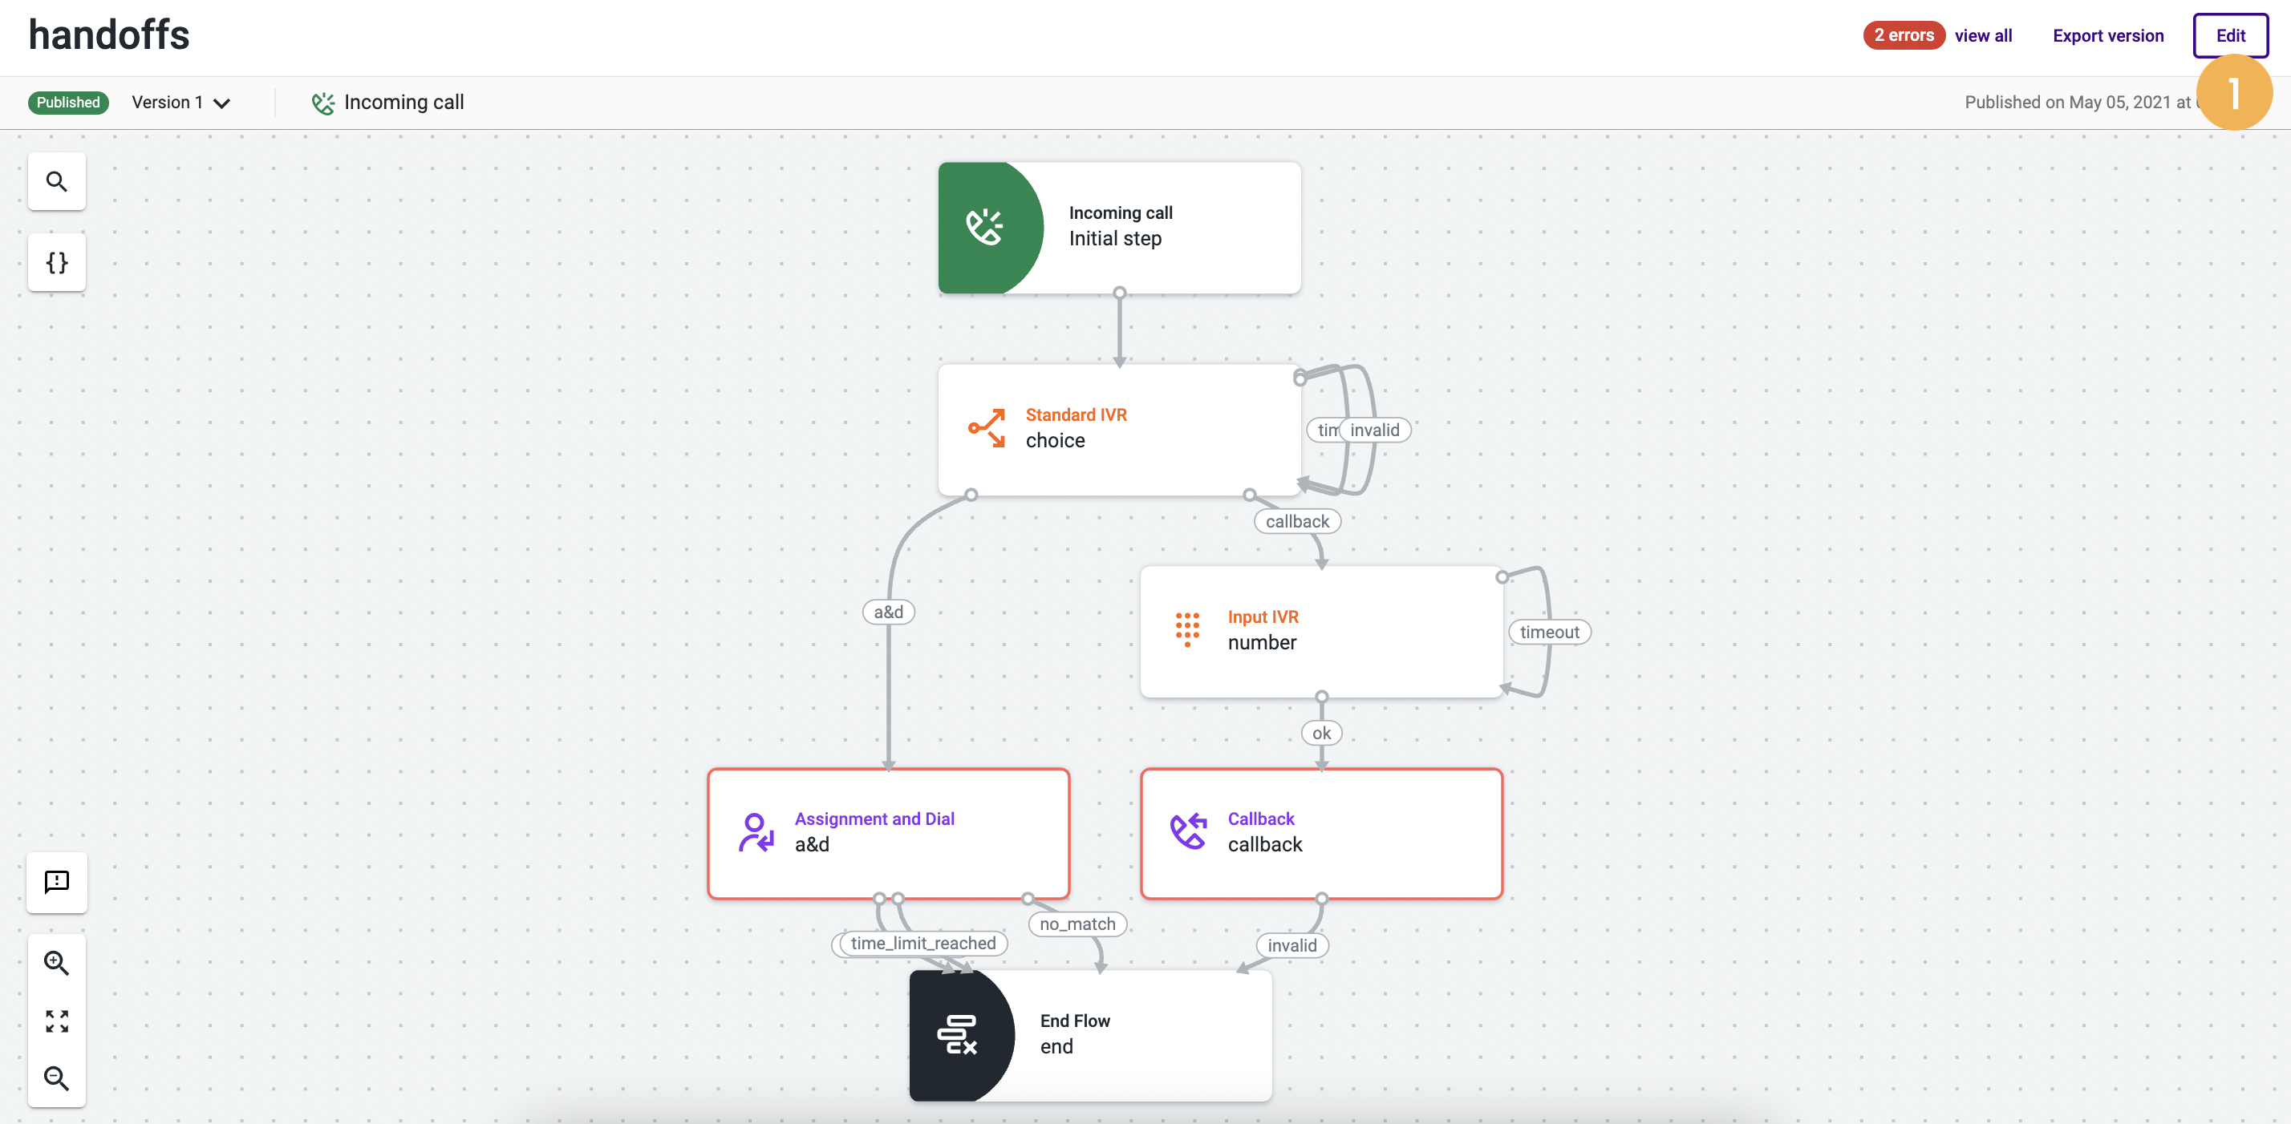
Task: Click the 2 errors red badge
Action: click(x=1904, y=35)
